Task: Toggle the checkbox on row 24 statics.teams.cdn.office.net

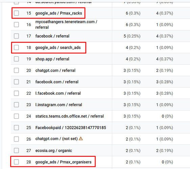Action: tap(16, 116)
